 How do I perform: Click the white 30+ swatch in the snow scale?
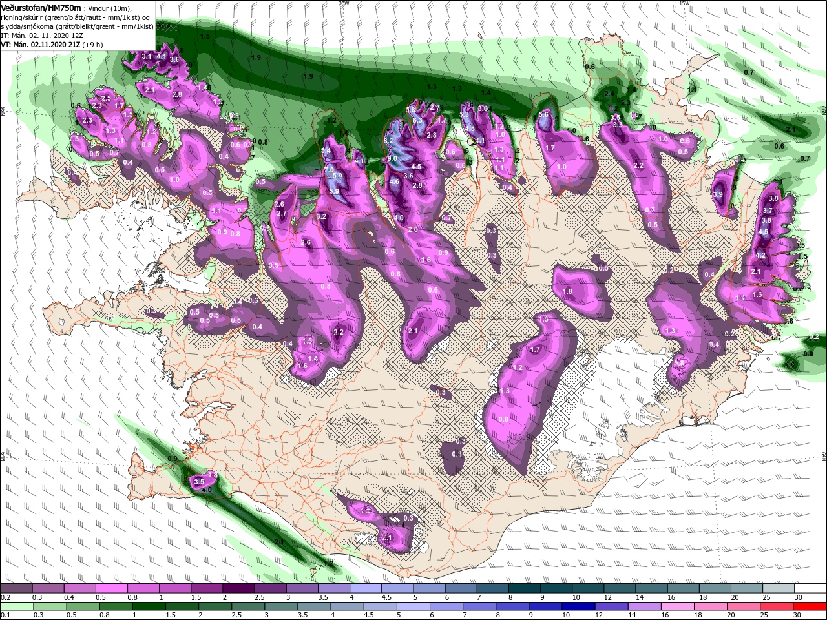[810, 588]
